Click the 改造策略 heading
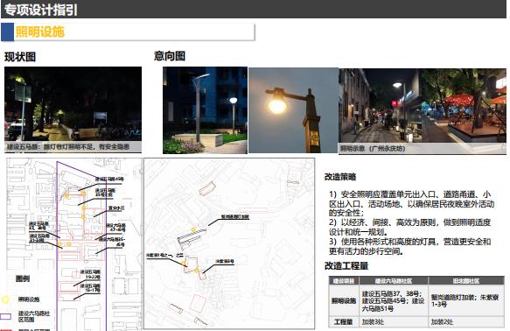 [340, 177]
